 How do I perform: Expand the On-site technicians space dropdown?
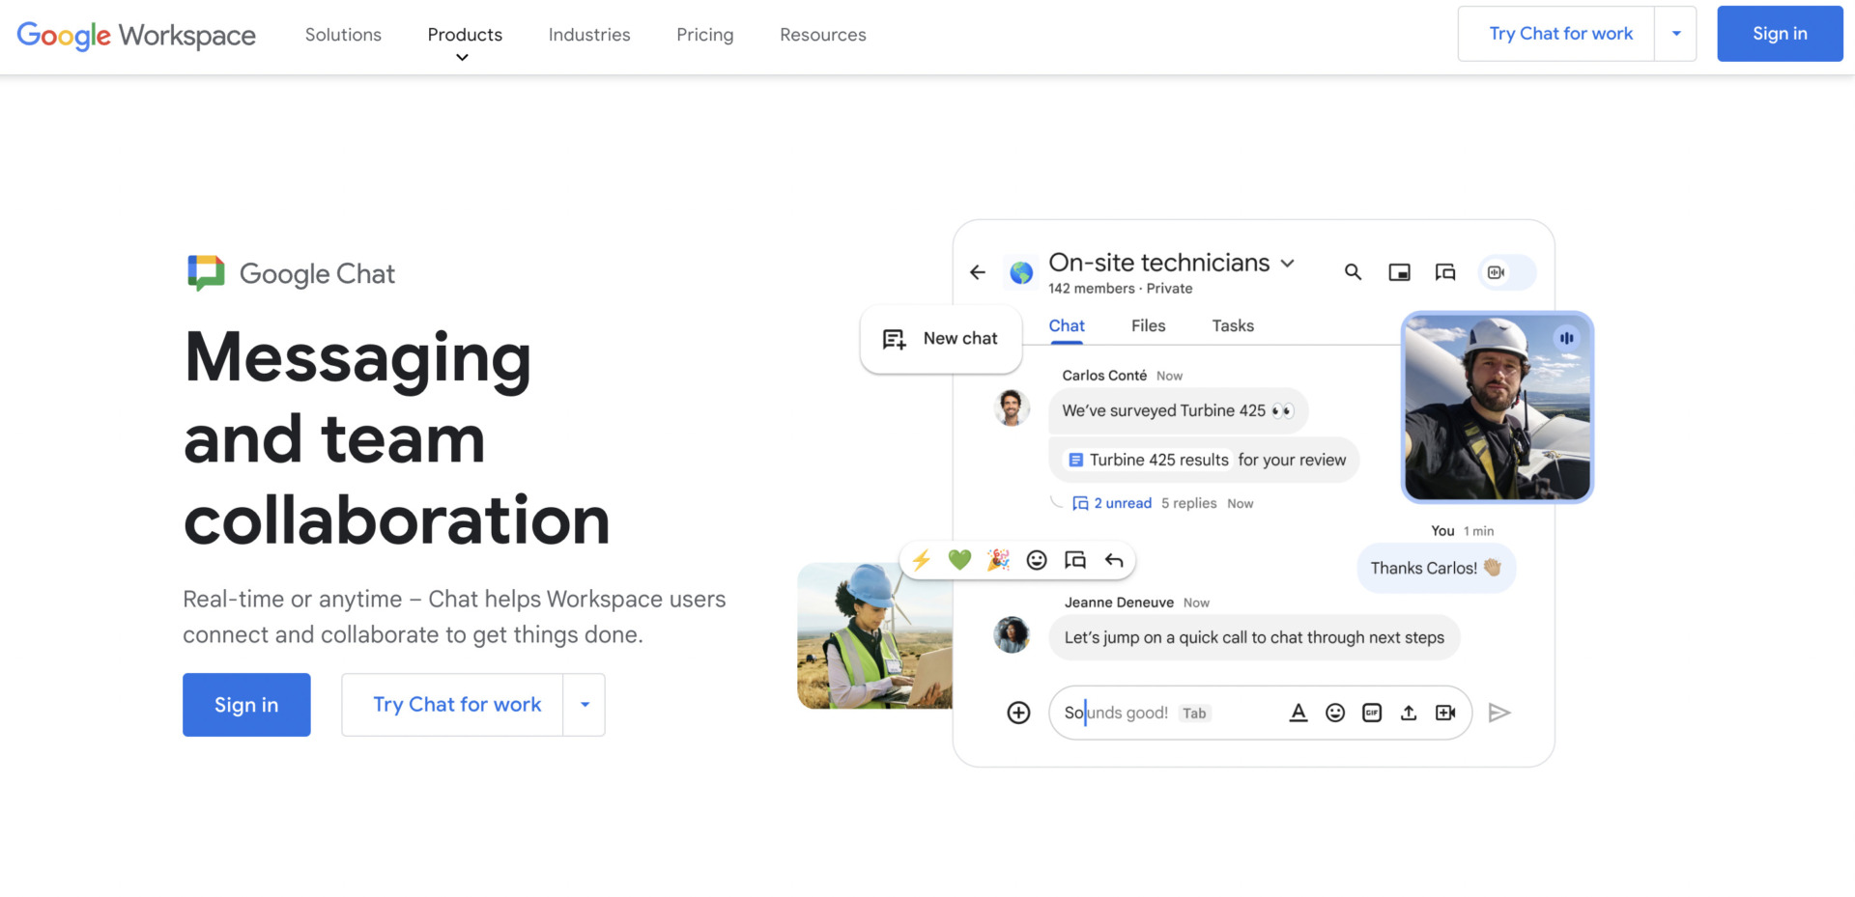point(1288,263)
